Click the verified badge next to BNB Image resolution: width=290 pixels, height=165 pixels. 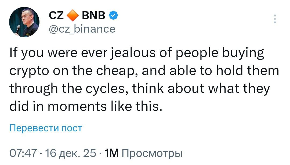point(113,15)
